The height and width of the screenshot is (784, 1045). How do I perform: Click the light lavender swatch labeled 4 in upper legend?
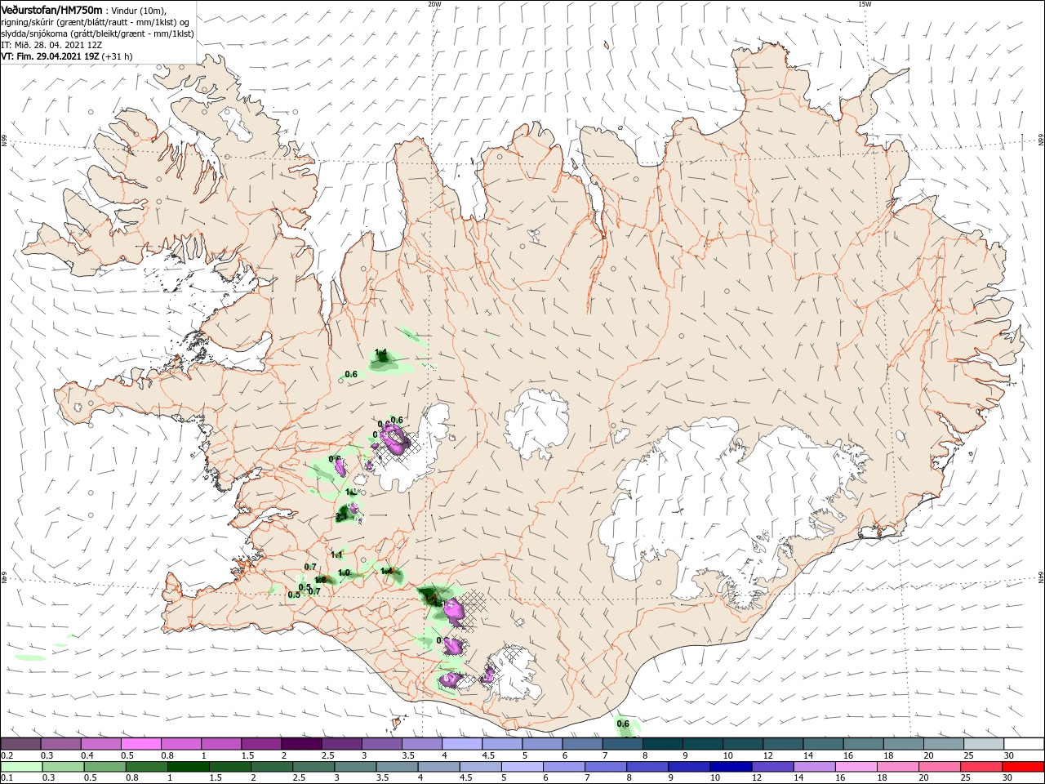462,743
